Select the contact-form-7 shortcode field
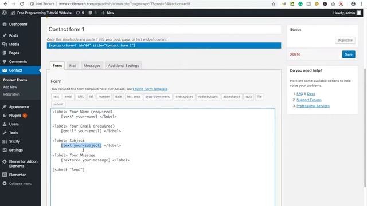The height and width of the screenshot is (206, 367). [164, 46]
